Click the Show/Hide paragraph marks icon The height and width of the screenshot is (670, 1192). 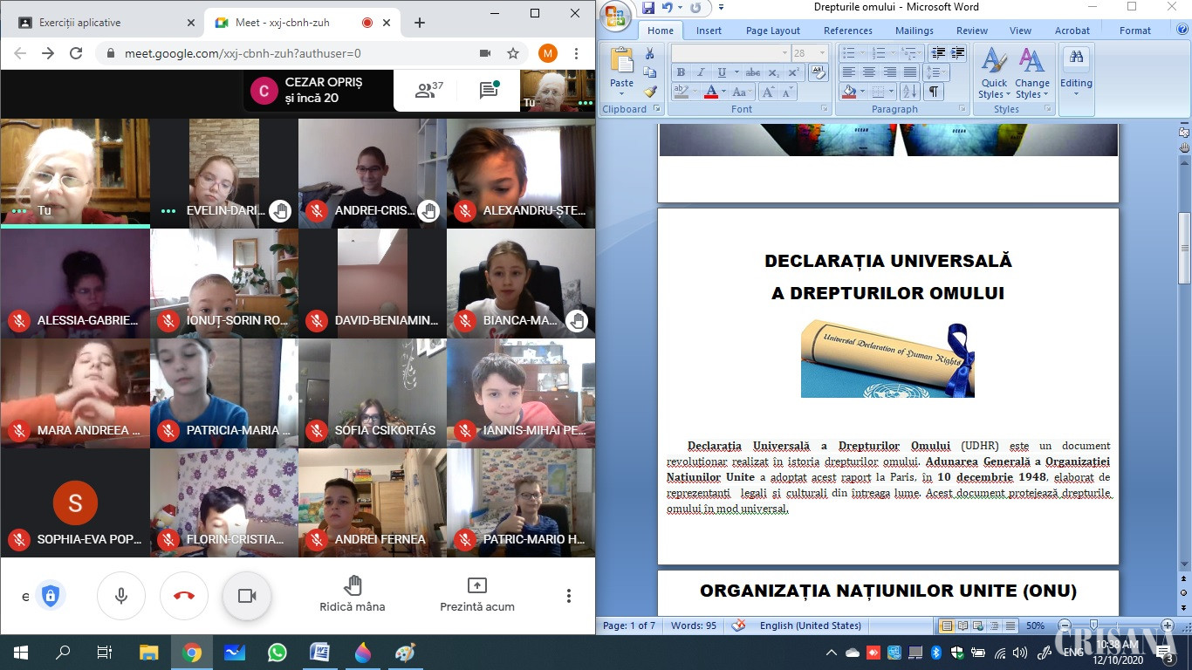click(x=934, y=92)
